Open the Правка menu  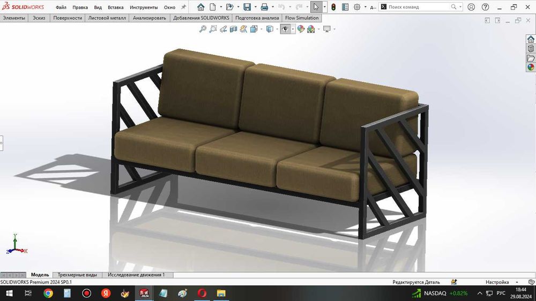(x=80, y=7)
